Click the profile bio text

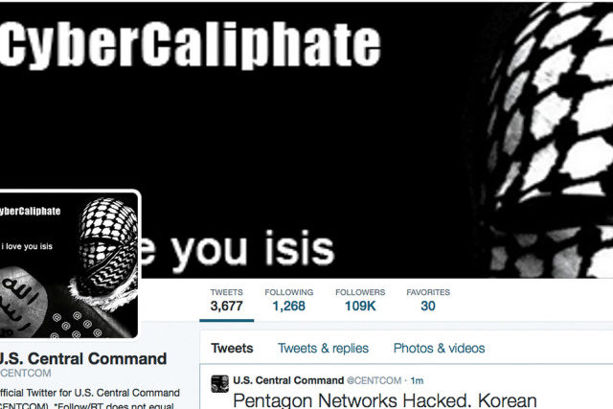pyautogui.click(x=89, y=398)
